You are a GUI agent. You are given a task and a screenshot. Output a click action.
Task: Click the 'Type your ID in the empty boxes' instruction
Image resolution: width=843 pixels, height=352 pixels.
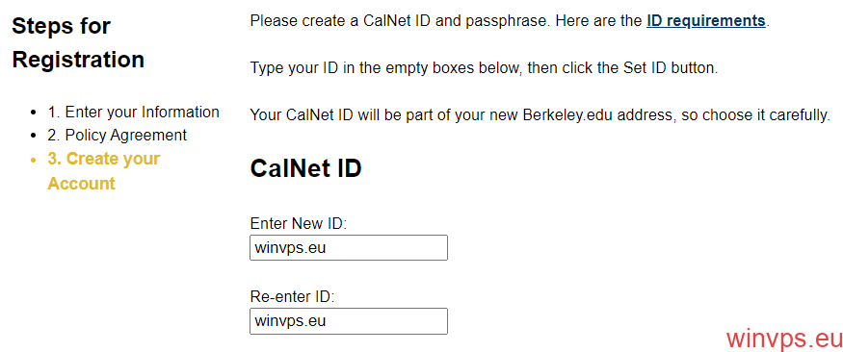(484, 68)
